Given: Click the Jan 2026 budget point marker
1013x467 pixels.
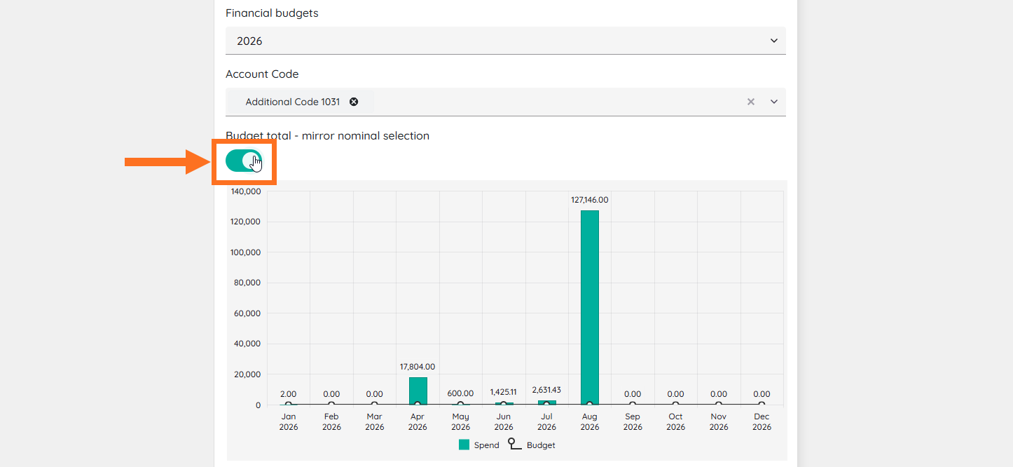Looking at the screenshot, I should tap(289, 405).
